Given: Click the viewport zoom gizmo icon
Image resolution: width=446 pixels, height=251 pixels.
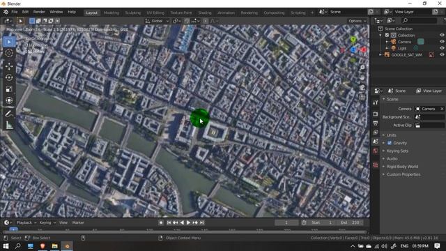Looking at the screenshot, I should (x=362, y=68).
